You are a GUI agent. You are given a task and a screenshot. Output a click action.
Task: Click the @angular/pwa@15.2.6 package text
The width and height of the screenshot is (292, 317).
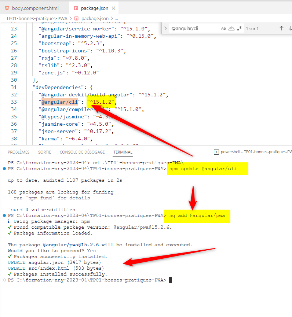tap(71, 245)
